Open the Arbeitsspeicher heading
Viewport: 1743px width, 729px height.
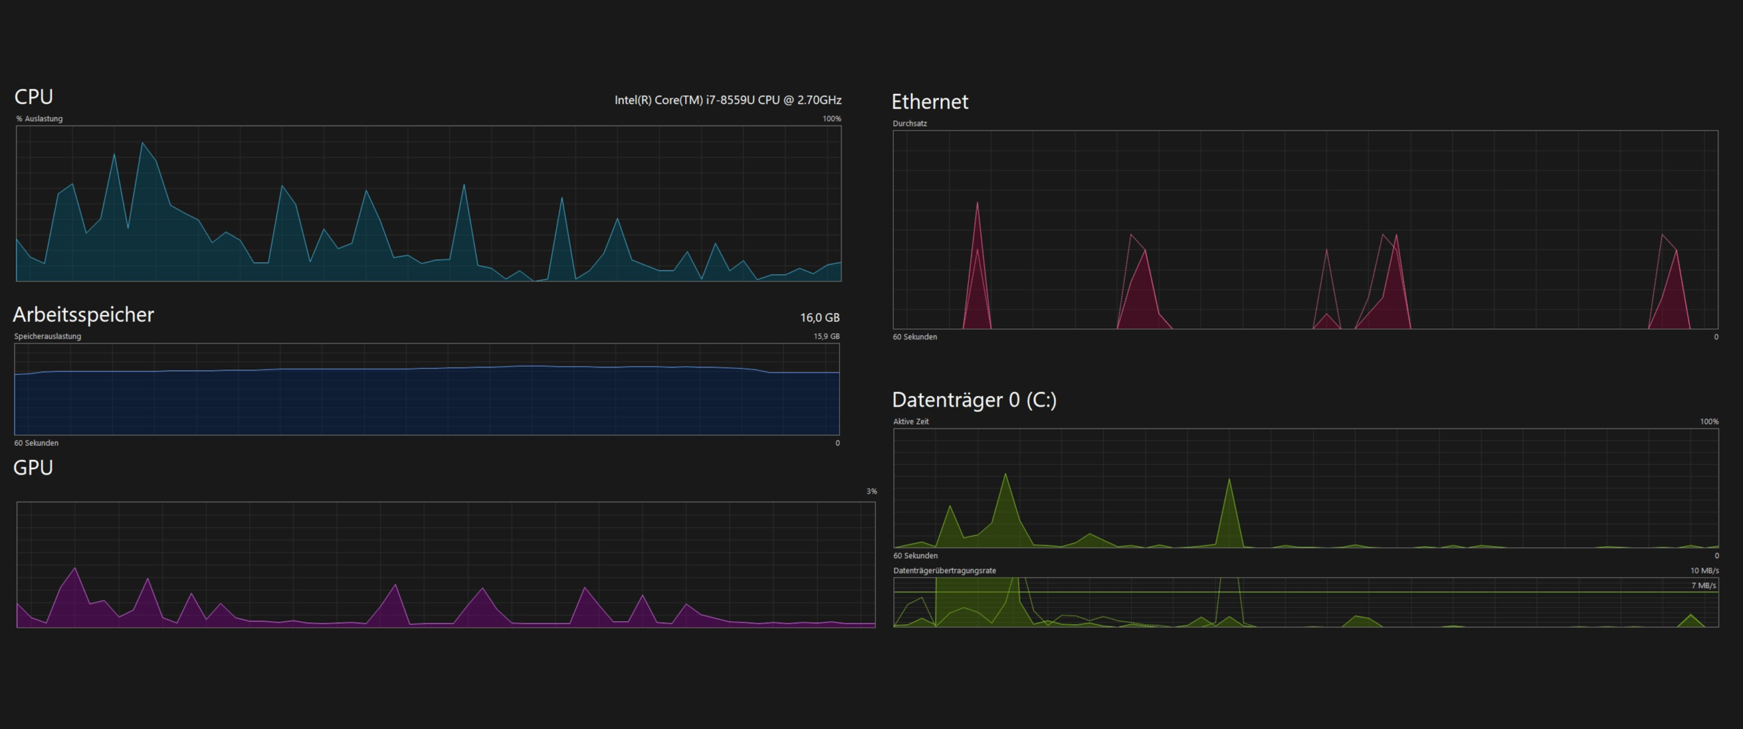point(84,314)
